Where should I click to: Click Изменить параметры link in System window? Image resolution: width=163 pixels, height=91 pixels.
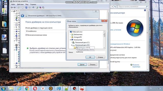[x=136, y=66]
